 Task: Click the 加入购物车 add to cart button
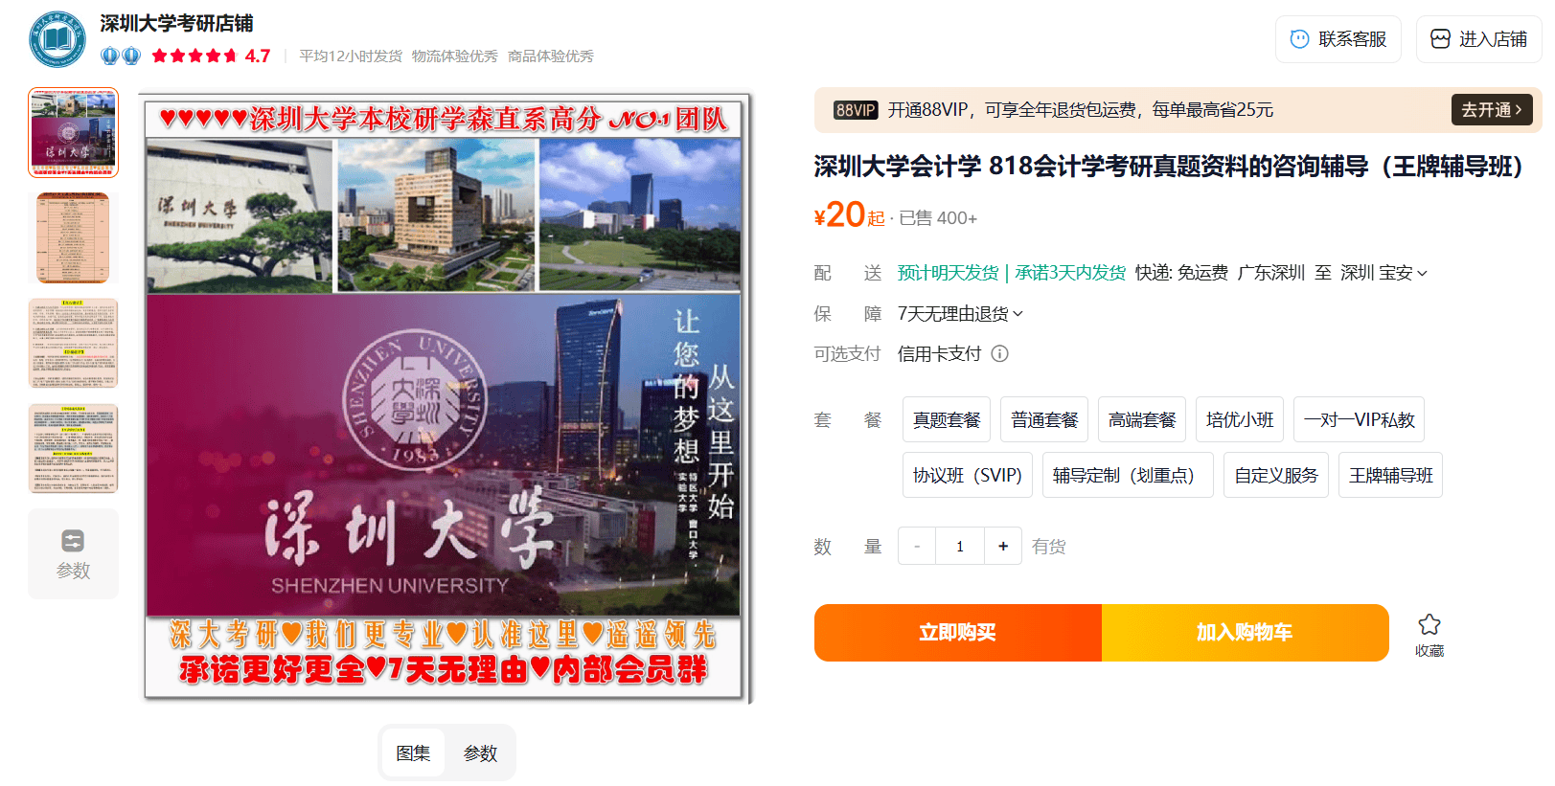tap(1246, 633)
